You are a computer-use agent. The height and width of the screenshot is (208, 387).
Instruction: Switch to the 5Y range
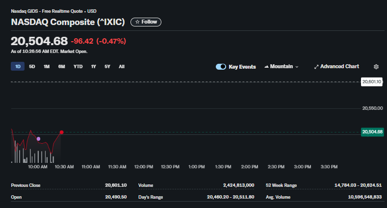pos(107,67)
